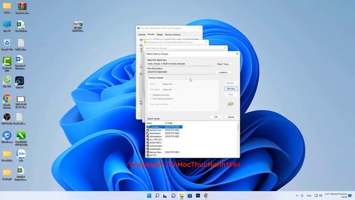The width and height of the screenshot is (355, 200).
Task: Switch to the Previous Versions tab
Action: click(x=173, y=34)
